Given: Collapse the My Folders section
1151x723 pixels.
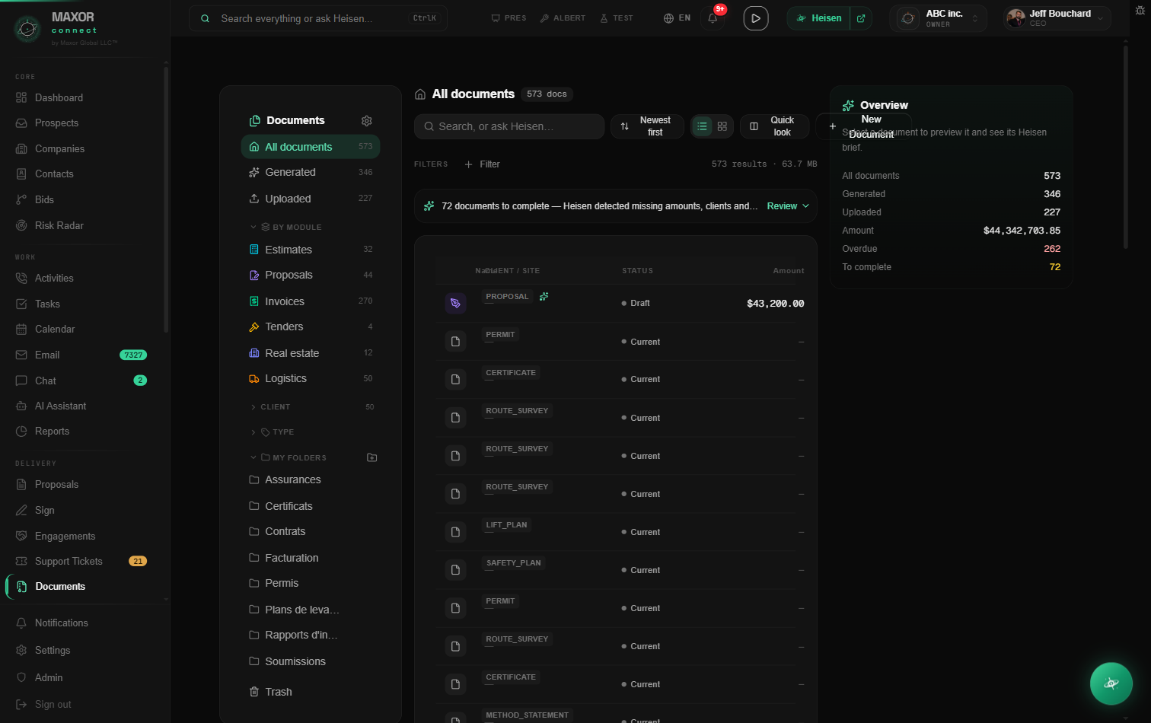Looking at the screenshot, I should tap(289, 457).
